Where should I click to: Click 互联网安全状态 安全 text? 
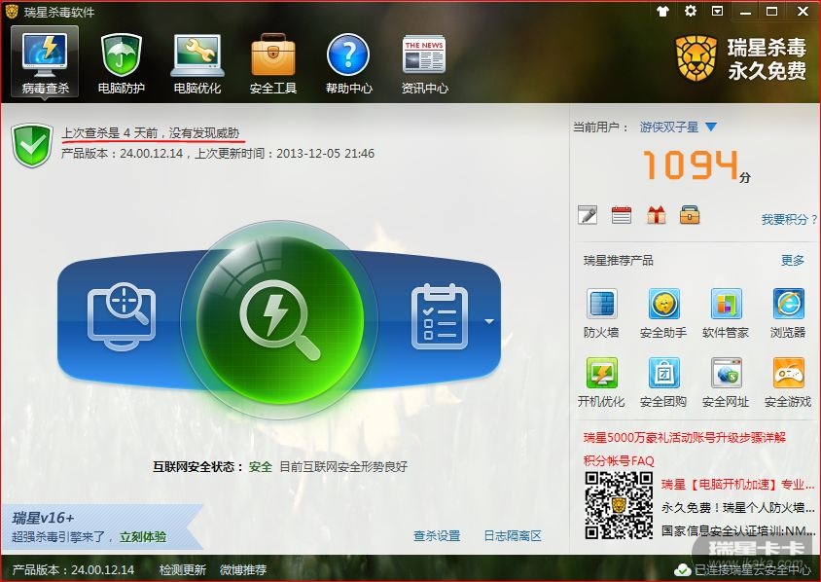[x=212, y=466]
